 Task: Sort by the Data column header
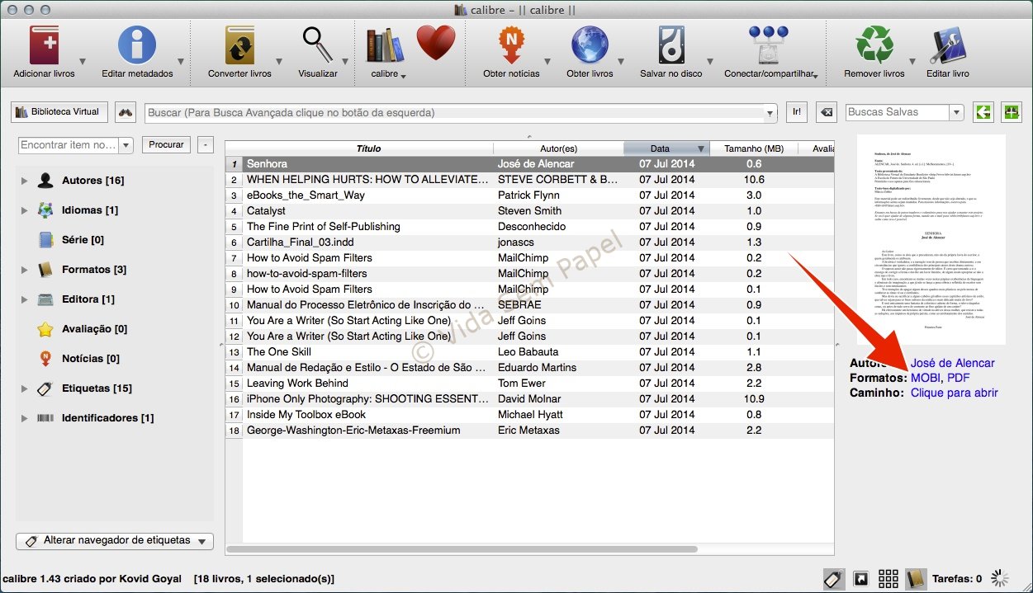pyautogui.click(x=666, y=148)
